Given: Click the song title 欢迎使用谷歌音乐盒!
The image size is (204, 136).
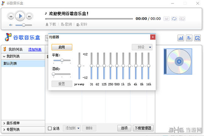Looking at the screenshot, I should coord(69,13).
